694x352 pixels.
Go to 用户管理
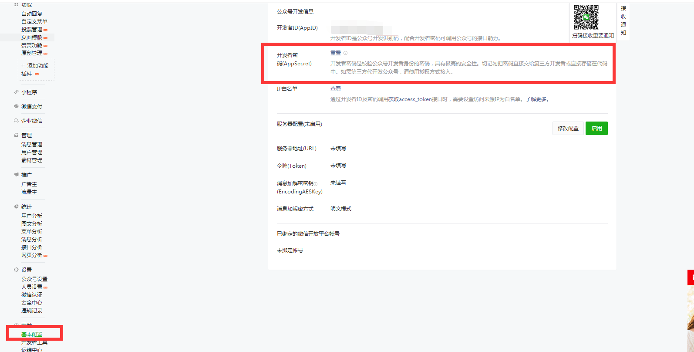[x=32, y=152]
